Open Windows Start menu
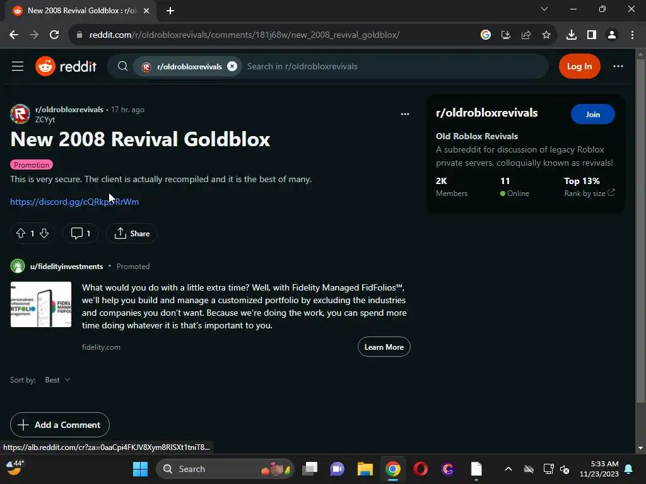646x484 pixels. 140,469
